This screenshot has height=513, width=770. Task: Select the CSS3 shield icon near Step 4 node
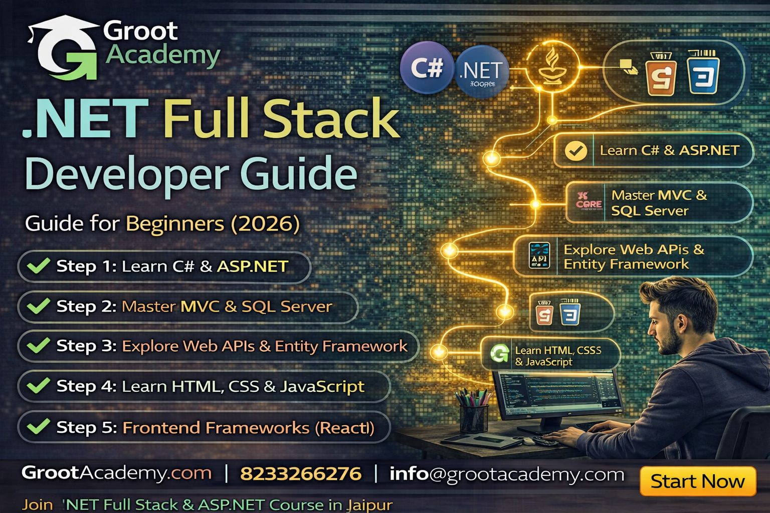[571, 314]
